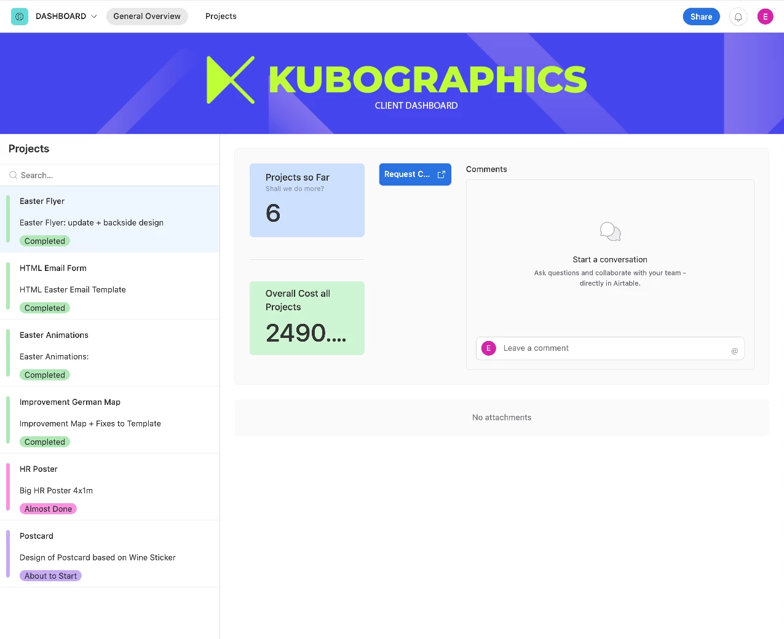Open the user avatar E menu
The height and width of the screenshot is (639, 784).
click(765, 17)
